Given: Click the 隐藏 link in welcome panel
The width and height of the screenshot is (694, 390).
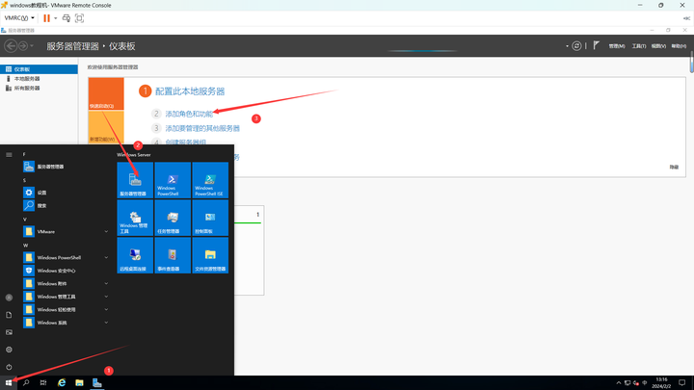Looking at the screenshot, I should (x=674, y=168).
